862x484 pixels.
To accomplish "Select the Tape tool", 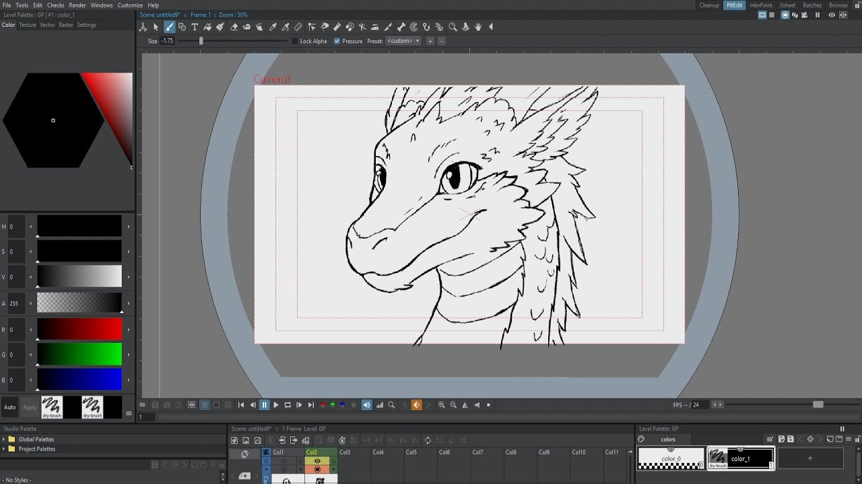I will [247, 27].
